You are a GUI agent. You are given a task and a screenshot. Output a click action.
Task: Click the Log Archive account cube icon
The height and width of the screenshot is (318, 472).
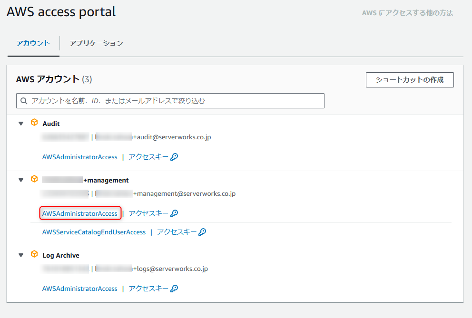(34, 254)
